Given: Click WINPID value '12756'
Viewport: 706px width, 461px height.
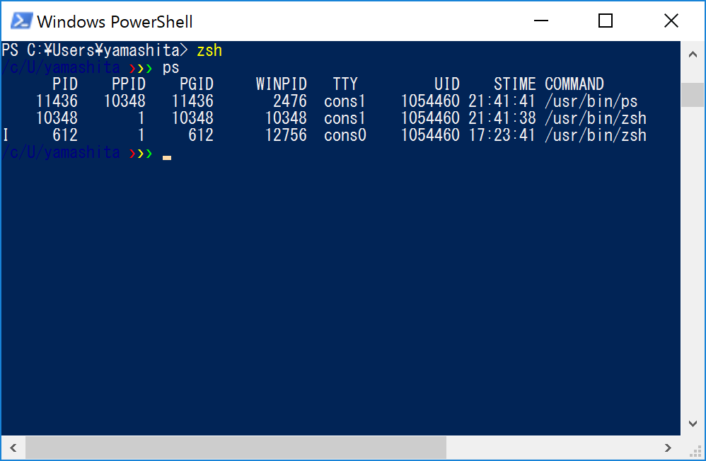Looking at the screenshot, I should (x=286, y=135).
